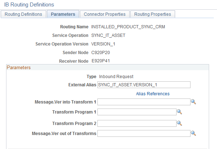Click the Message.Ver out of Transforms field
The width and height of the screenshot is (217, 149).
pyautogui.click(x=144, y=134)
